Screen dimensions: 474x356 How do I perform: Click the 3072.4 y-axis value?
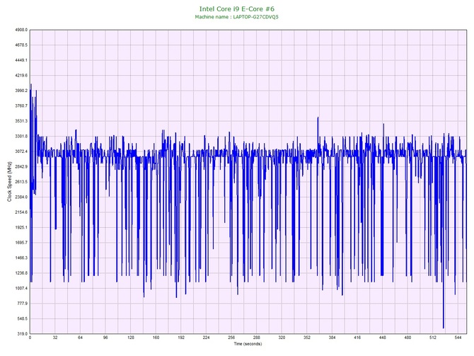(21, 151)
